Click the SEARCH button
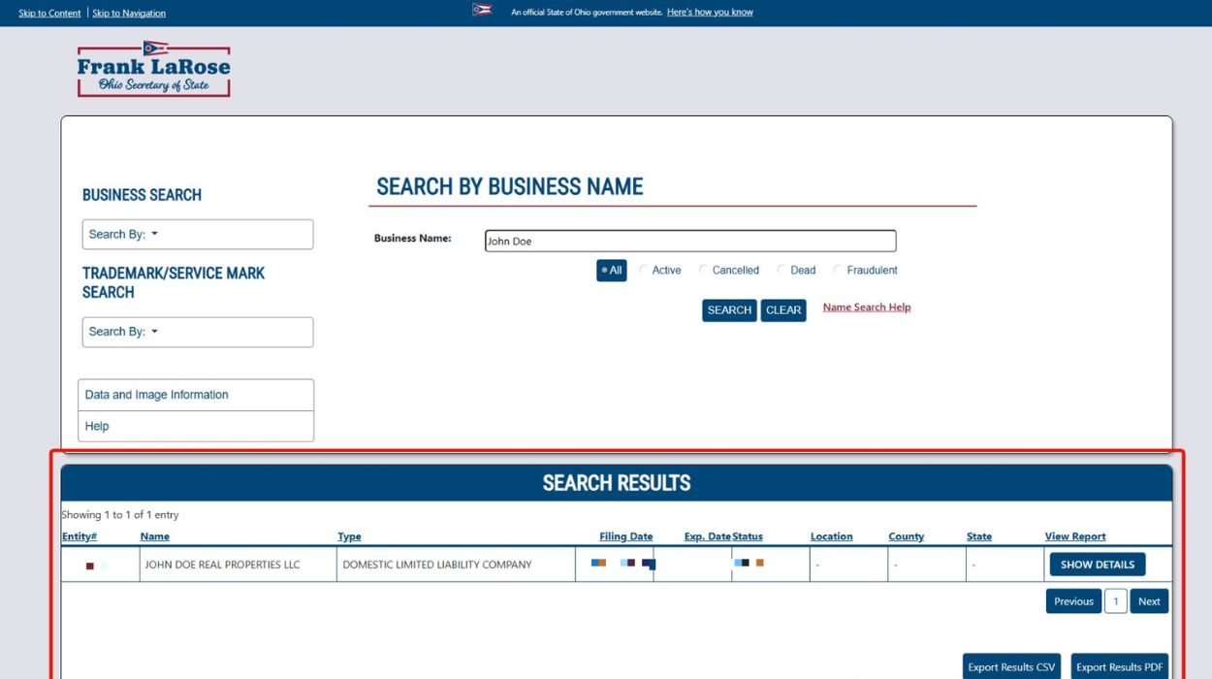The image size is (1212, 679). (728, 309)
